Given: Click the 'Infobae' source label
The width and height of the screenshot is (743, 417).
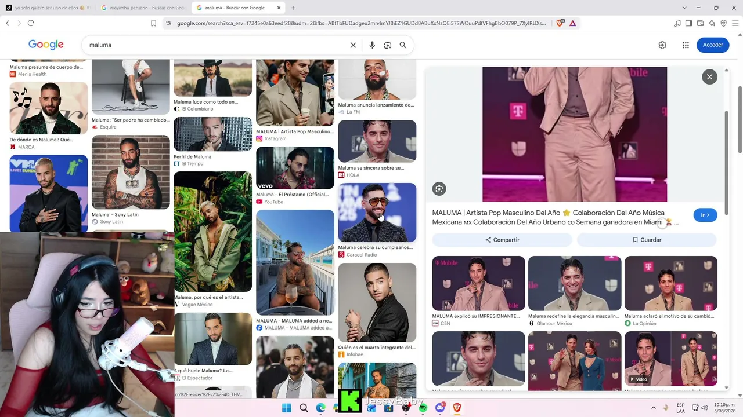Looking at the screenshot, I should (x=355, y=354).
